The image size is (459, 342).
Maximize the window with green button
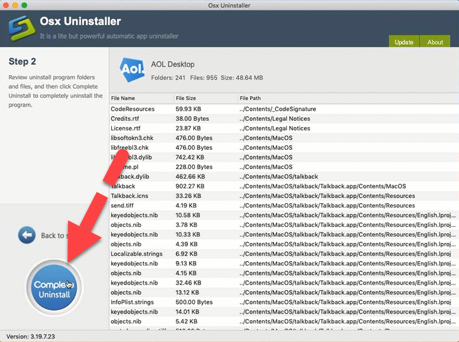(24, 5)
